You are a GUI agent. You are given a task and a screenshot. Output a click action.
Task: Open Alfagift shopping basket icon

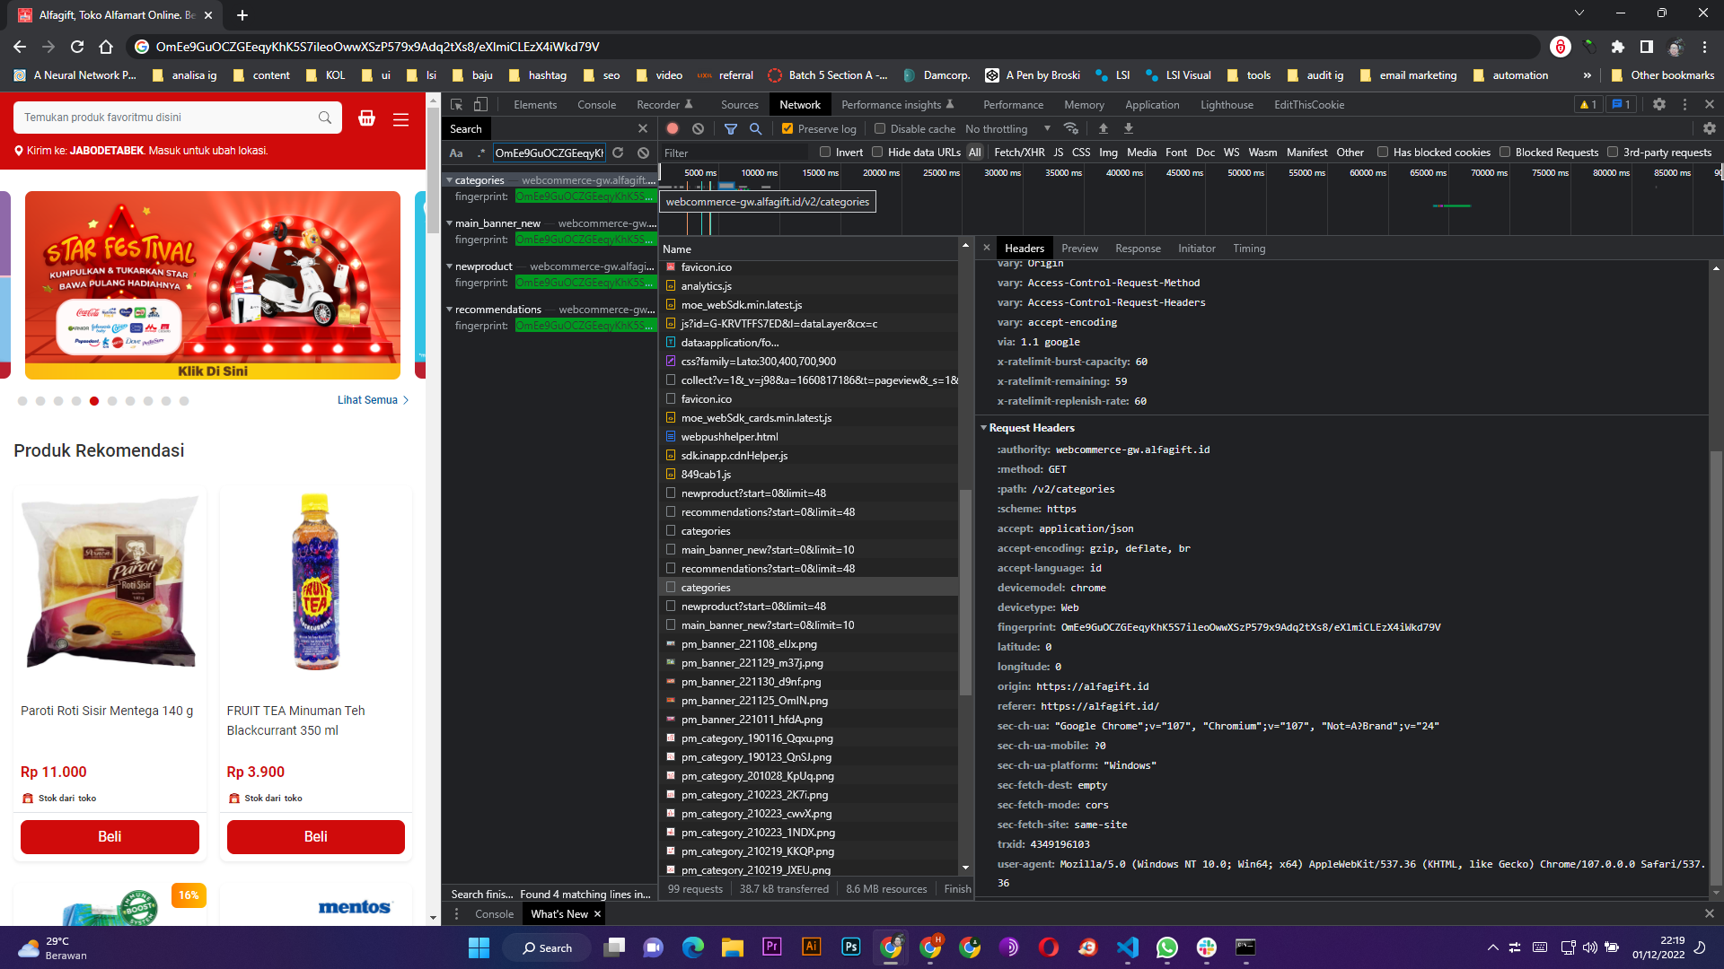coord(366,118)
